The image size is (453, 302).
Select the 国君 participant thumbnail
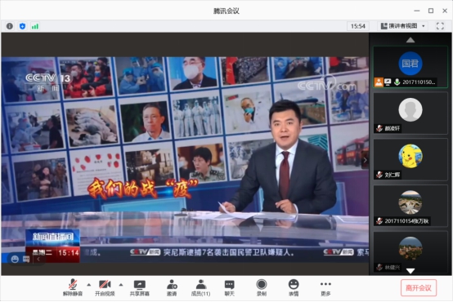pos(410,67)
